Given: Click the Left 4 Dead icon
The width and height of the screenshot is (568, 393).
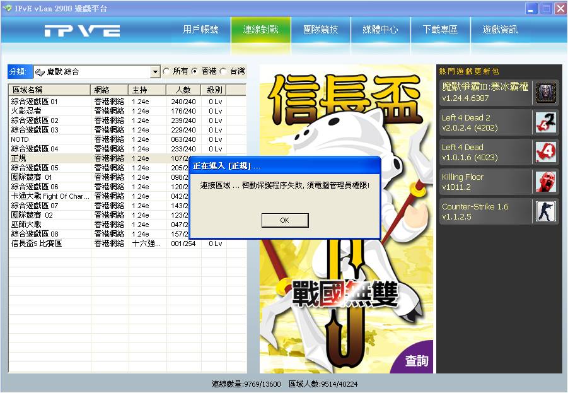Looking at the screenshot, I should click(x=546, y=152).
